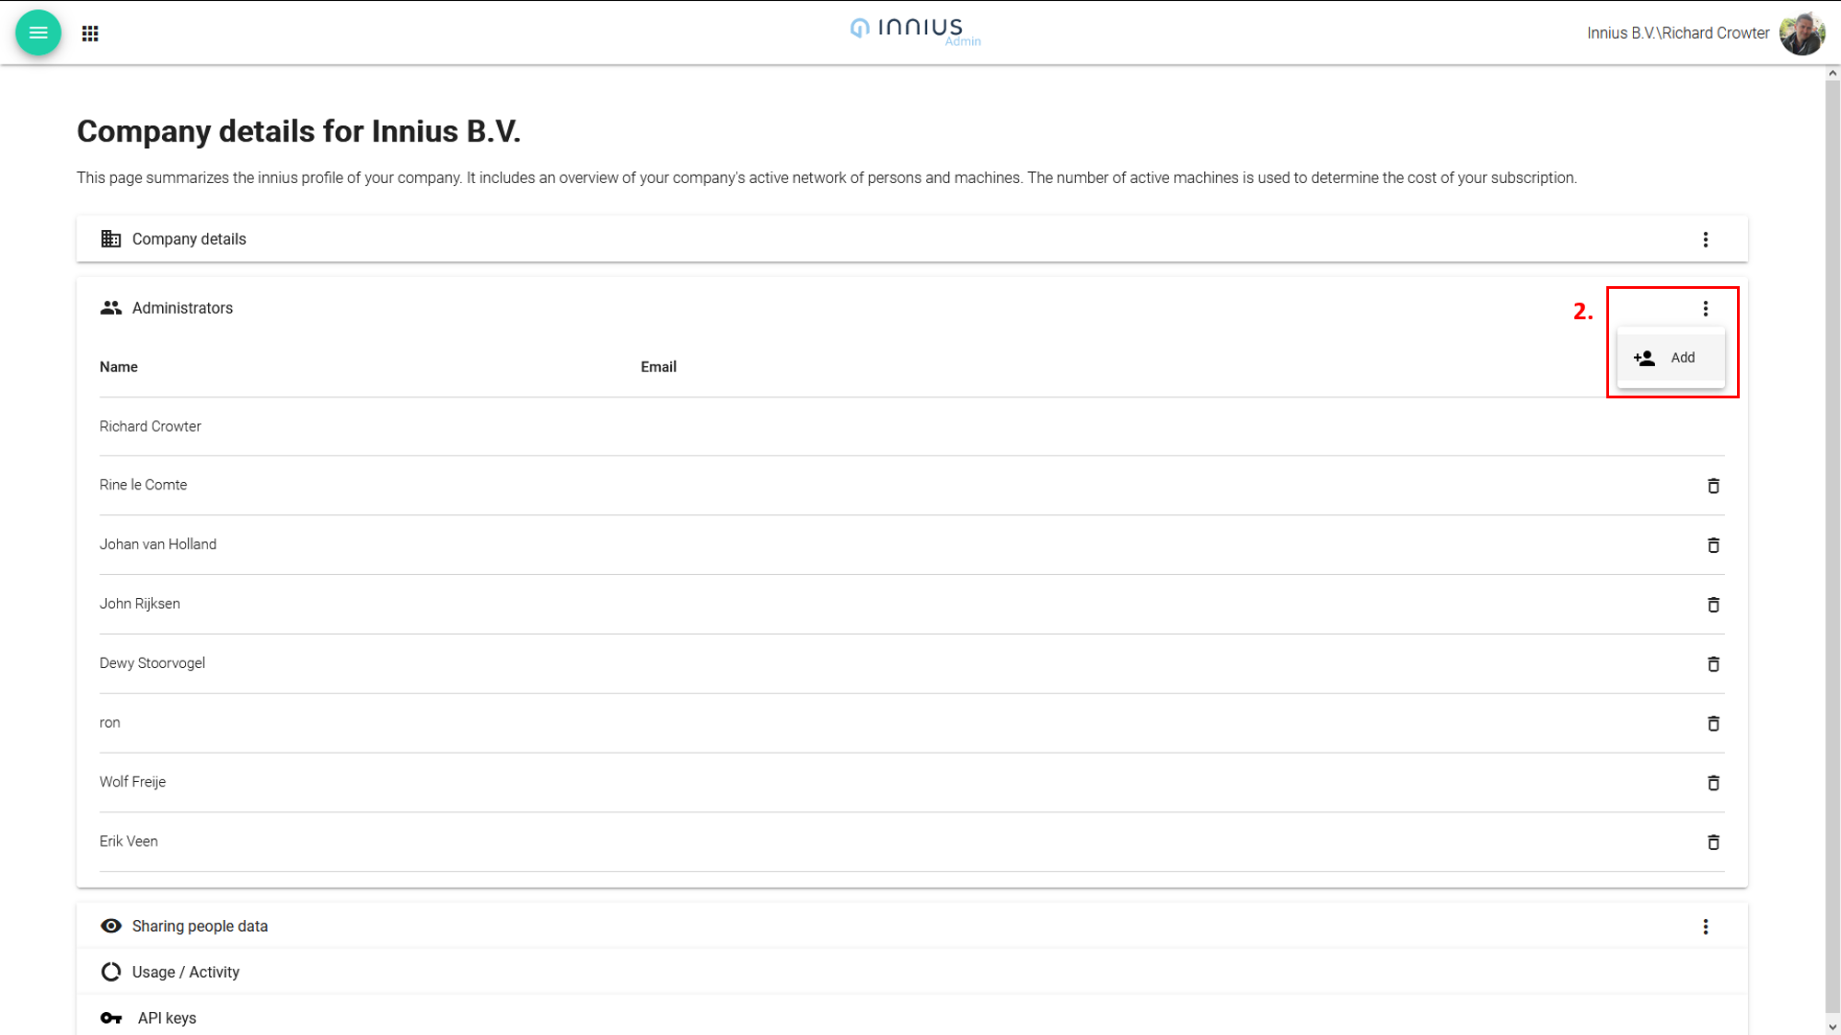Select the Rine le Comte name
Image resolution: width=1841 pixels, height=1035 pixels.
click(143, 485)
